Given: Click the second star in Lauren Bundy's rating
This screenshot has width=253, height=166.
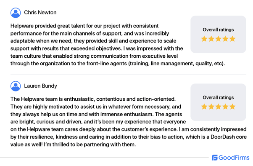Looking at the screenshot, I should (211, 107).
